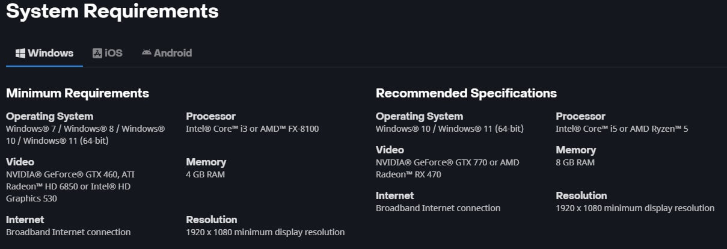727x249 pixels.
Task: Click the minimum Resolution label
Action: pyautogui.click(x=212, y=220)
